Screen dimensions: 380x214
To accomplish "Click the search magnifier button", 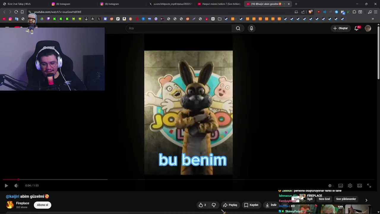I will click(x=238, y=28).
